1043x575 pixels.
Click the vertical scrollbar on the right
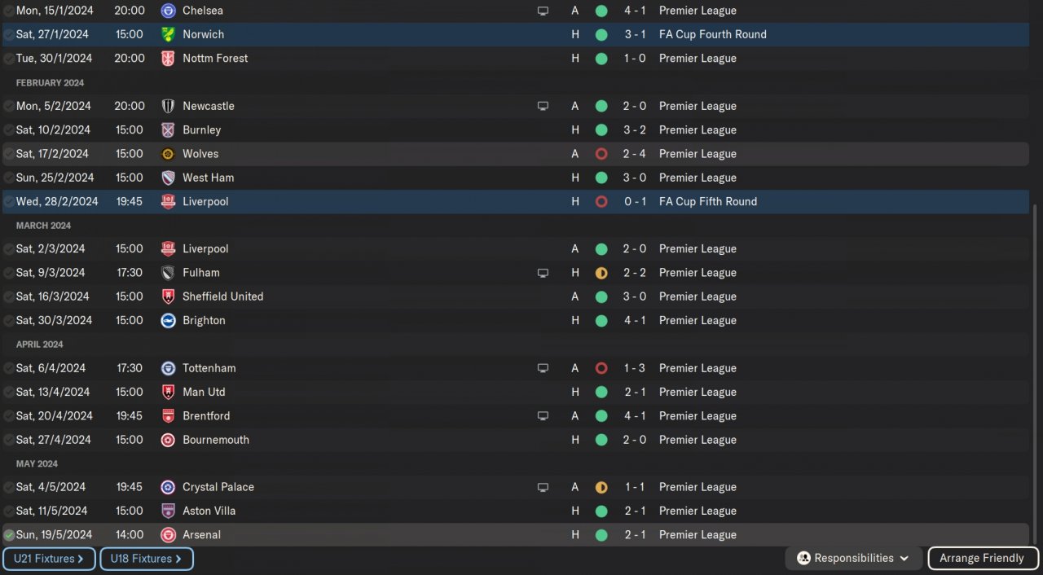[x=1036, y=367]
